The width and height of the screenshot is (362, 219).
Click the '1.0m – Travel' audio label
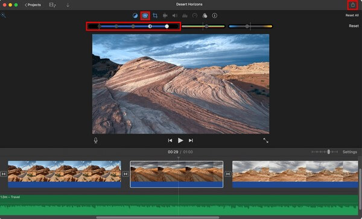pyautogui.click(x=10, y=197)
